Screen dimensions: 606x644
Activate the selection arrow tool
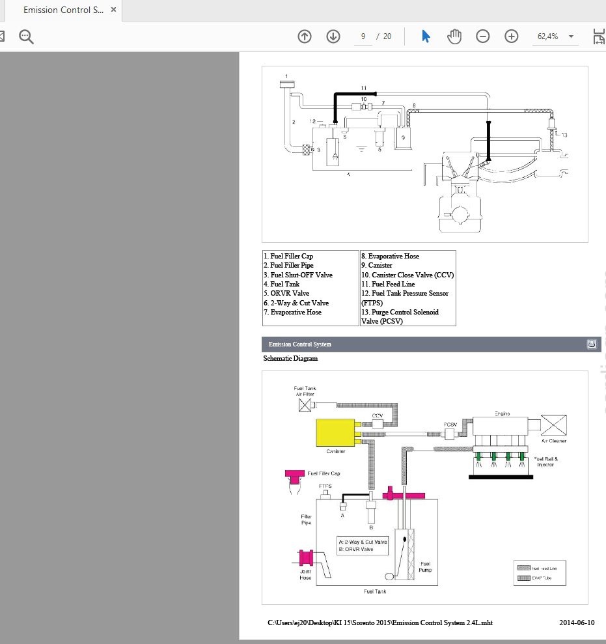click(426, 36)
